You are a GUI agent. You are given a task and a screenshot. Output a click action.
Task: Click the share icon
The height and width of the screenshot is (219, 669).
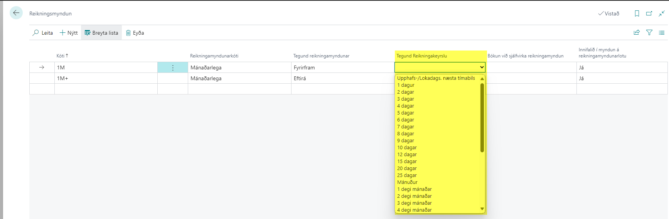(x=637, y=33)
